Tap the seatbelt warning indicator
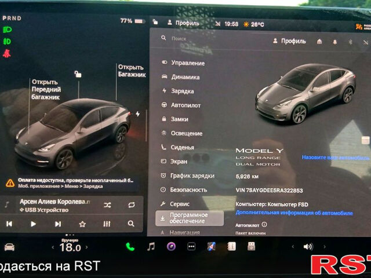This screenshot has width=371, height=278. (x=6, y=54)
